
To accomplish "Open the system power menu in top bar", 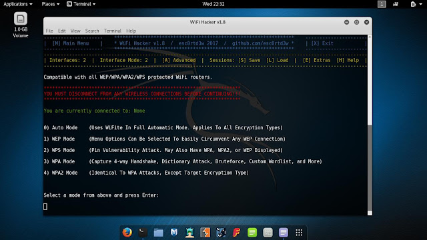I will (416, 4).
